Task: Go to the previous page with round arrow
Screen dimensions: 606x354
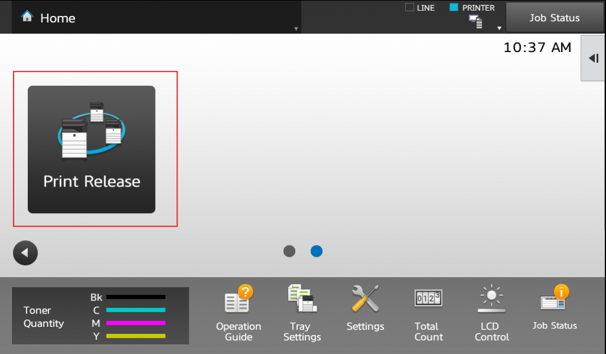Action: (x=25, y=253)
